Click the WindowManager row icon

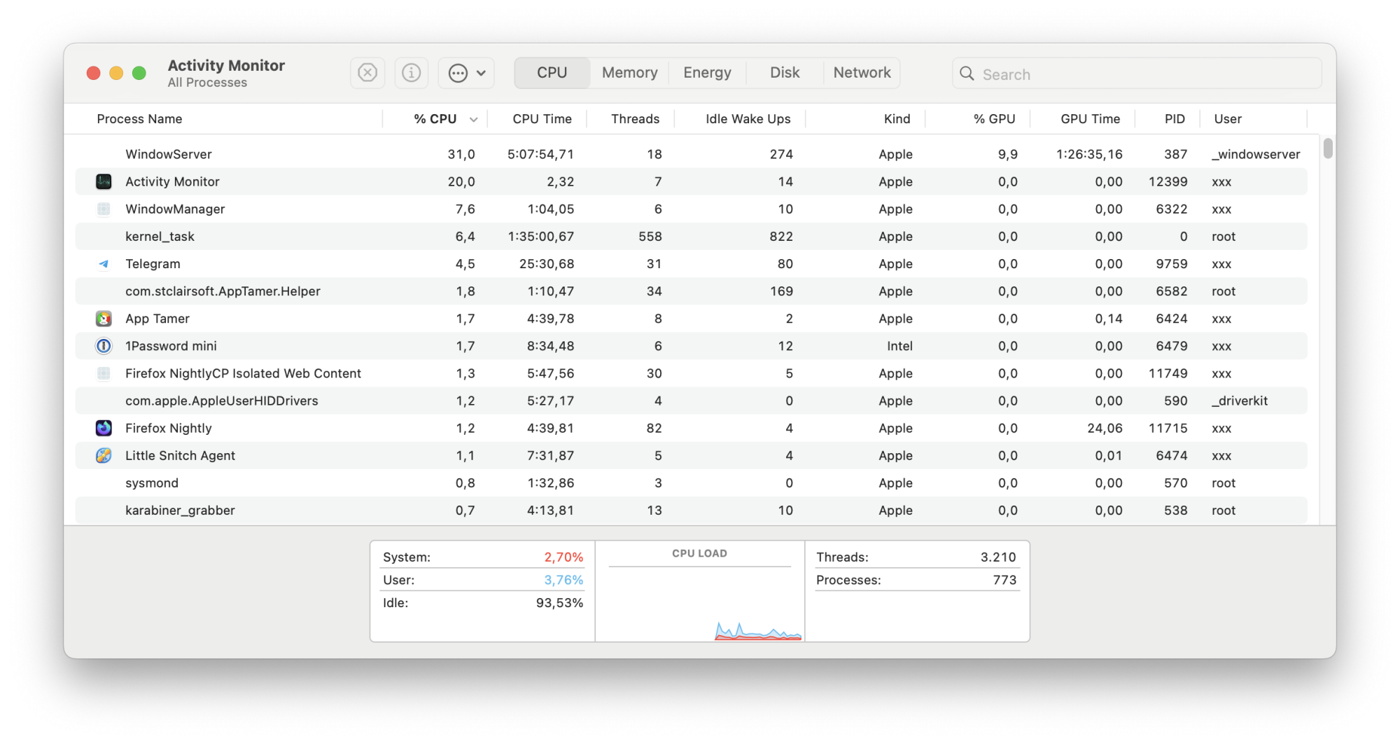tap(104, 209)
